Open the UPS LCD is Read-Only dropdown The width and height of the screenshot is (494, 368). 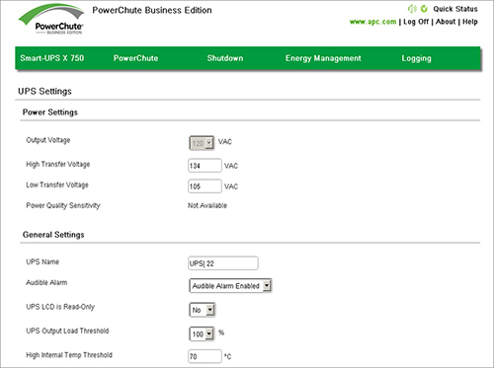coord(203,310)
